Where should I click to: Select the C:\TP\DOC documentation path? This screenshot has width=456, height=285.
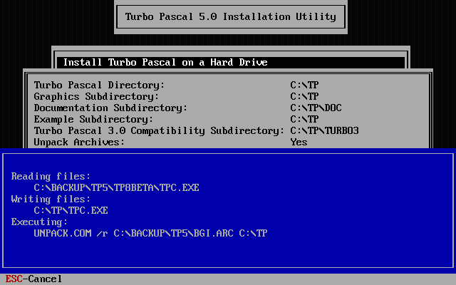point(316,108)
